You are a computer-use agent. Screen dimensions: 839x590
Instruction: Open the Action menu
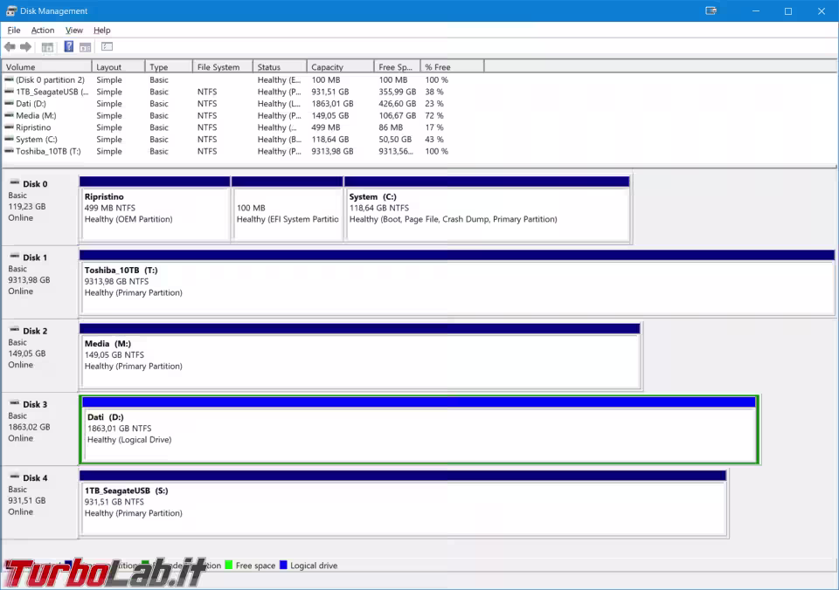point(43,31)
